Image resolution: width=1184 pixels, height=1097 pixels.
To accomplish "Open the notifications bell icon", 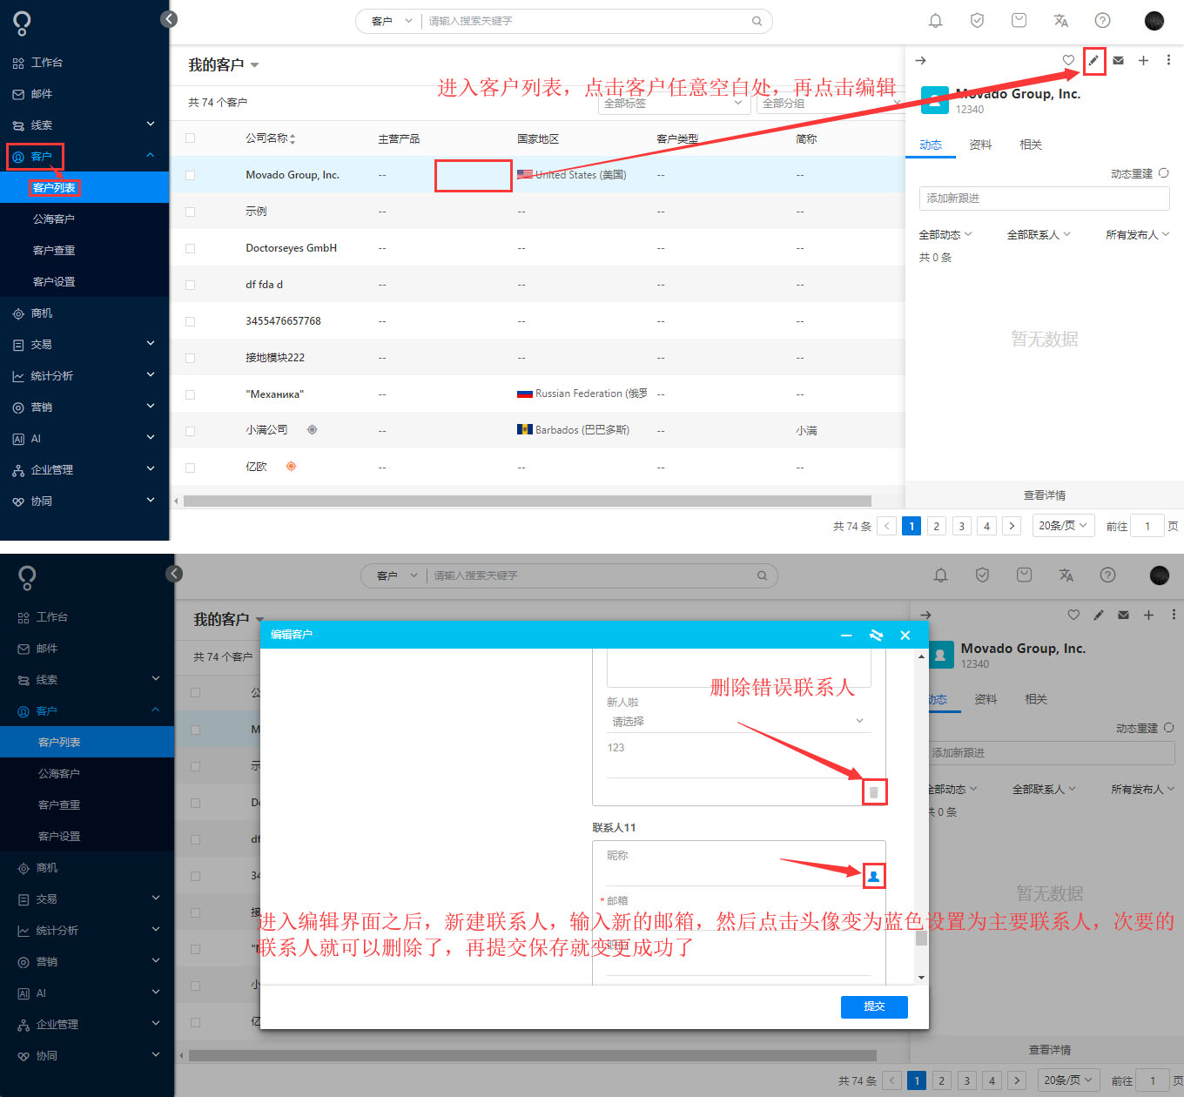I will 935,20.
